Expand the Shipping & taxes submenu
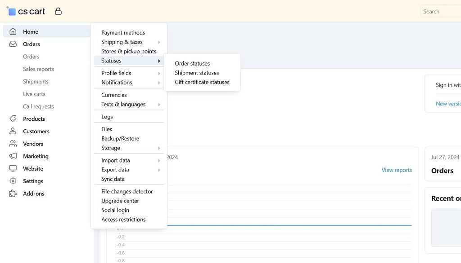This screenshot has width=461, height=263. [122, 42]
